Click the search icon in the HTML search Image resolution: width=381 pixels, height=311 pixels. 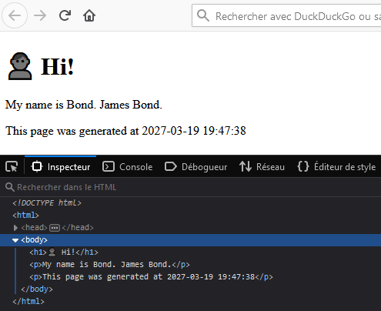(x=10, y=187)
